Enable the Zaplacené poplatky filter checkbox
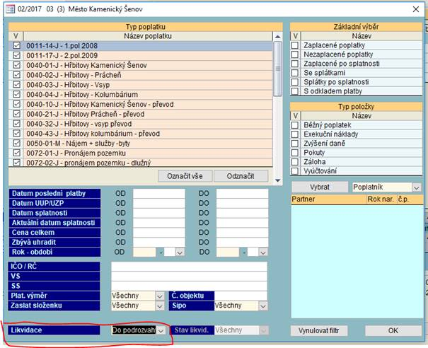The width and height of the screenshot is (428, 348). (296, 45)
